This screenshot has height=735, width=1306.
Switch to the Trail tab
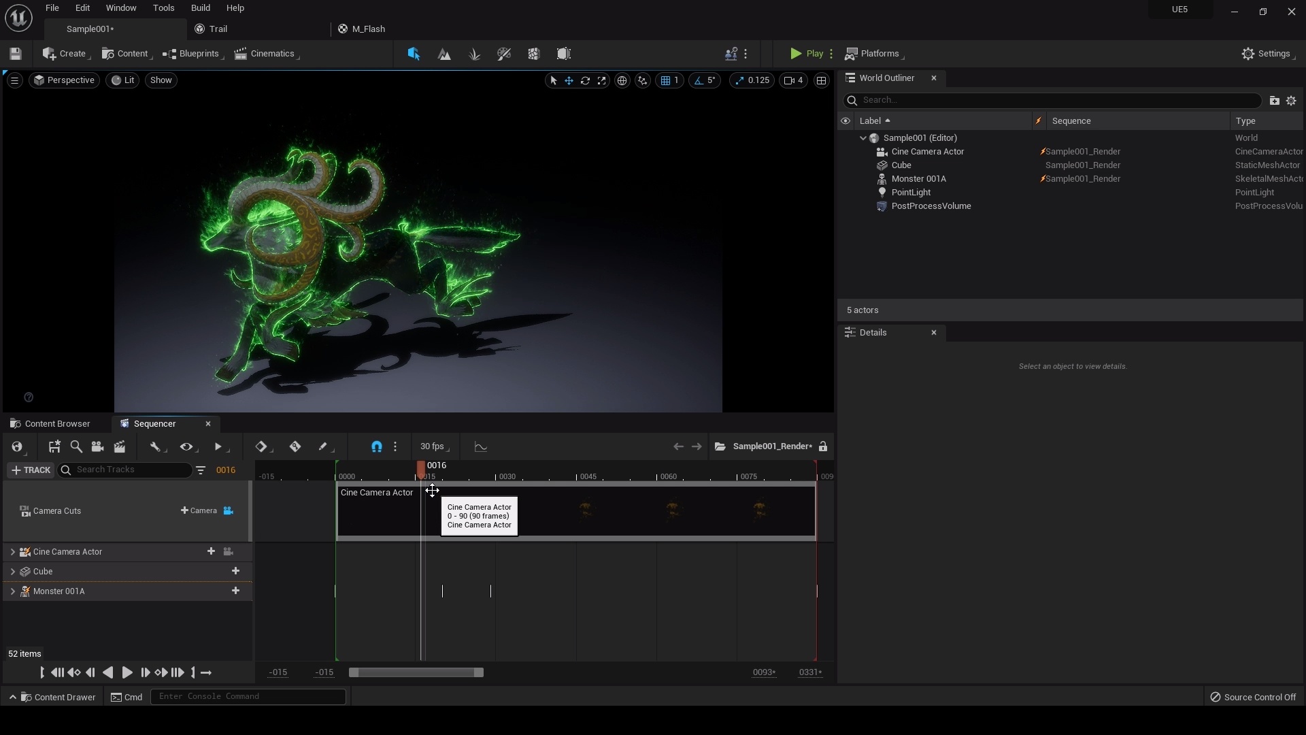pyautogui.click(x=218, y=29)
